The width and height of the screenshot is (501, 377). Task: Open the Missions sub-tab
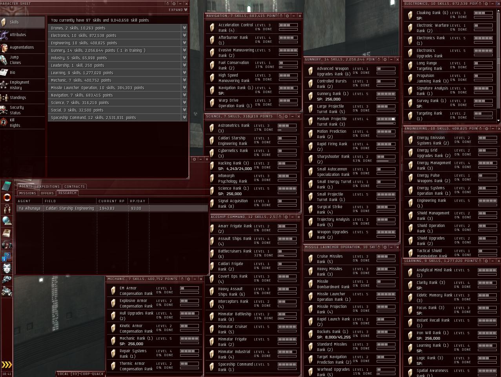[27, 193]
